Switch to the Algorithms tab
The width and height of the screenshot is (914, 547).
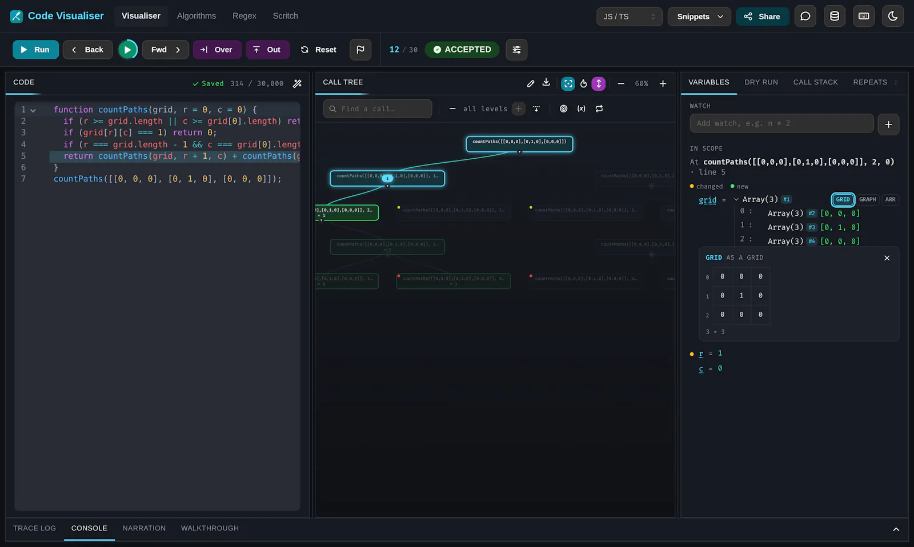pos(197,16)
